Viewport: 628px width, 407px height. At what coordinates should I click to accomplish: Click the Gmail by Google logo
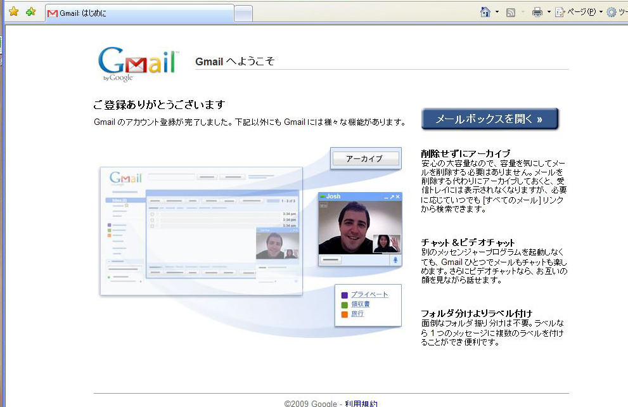(139, 64)
